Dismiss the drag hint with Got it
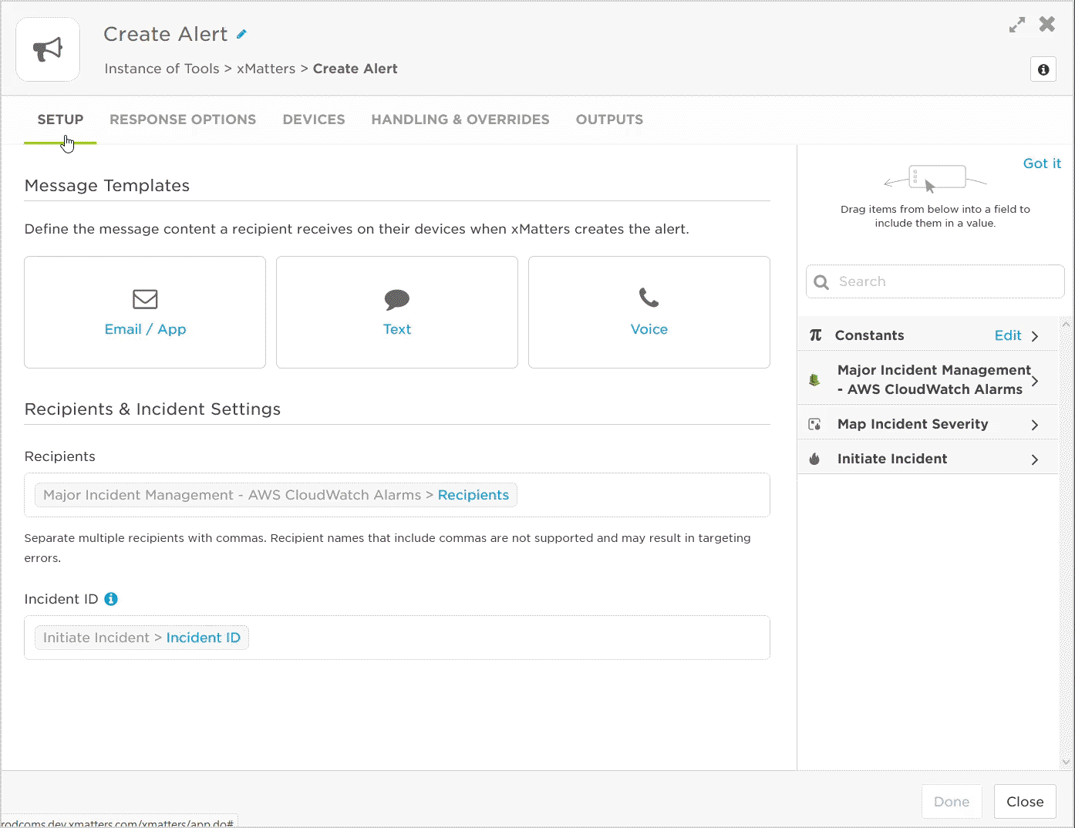This screenshot has height=828, width=1075. pyautogui.click(x=1042, y=163)
